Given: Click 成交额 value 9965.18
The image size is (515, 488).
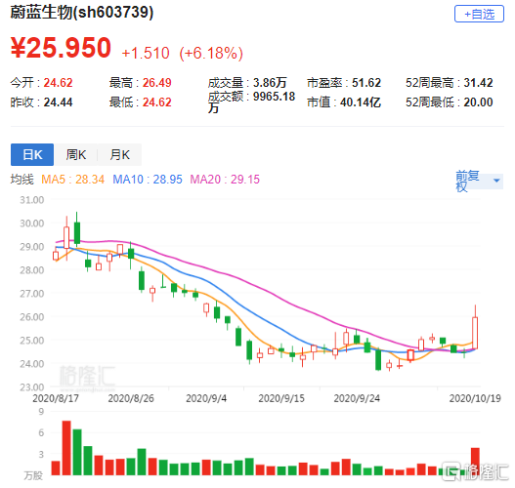Looking at the screenshot, I should [275, 97].
